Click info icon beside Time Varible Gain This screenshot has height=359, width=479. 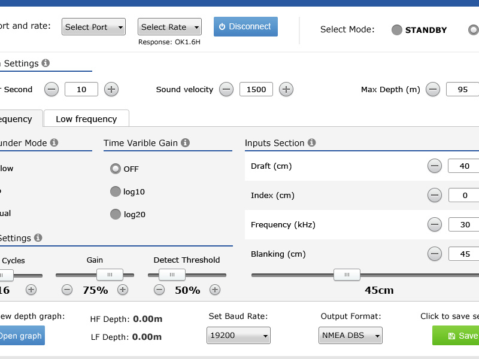[x=186, y=143]
